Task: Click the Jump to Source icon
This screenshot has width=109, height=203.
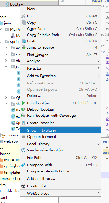Action: (x=23, y=47)
